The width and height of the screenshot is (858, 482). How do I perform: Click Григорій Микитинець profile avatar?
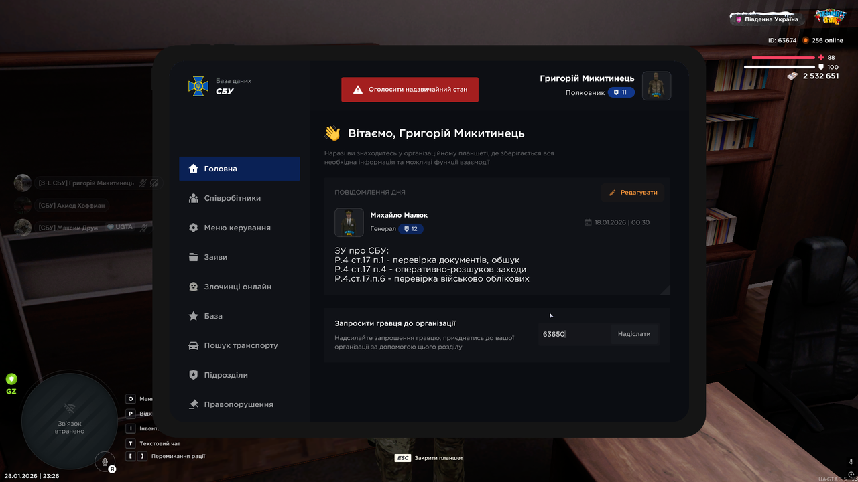click(656, 86)
